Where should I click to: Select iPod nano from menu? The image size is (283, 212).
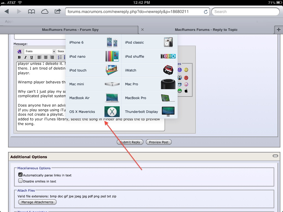(x=94, y=56)
